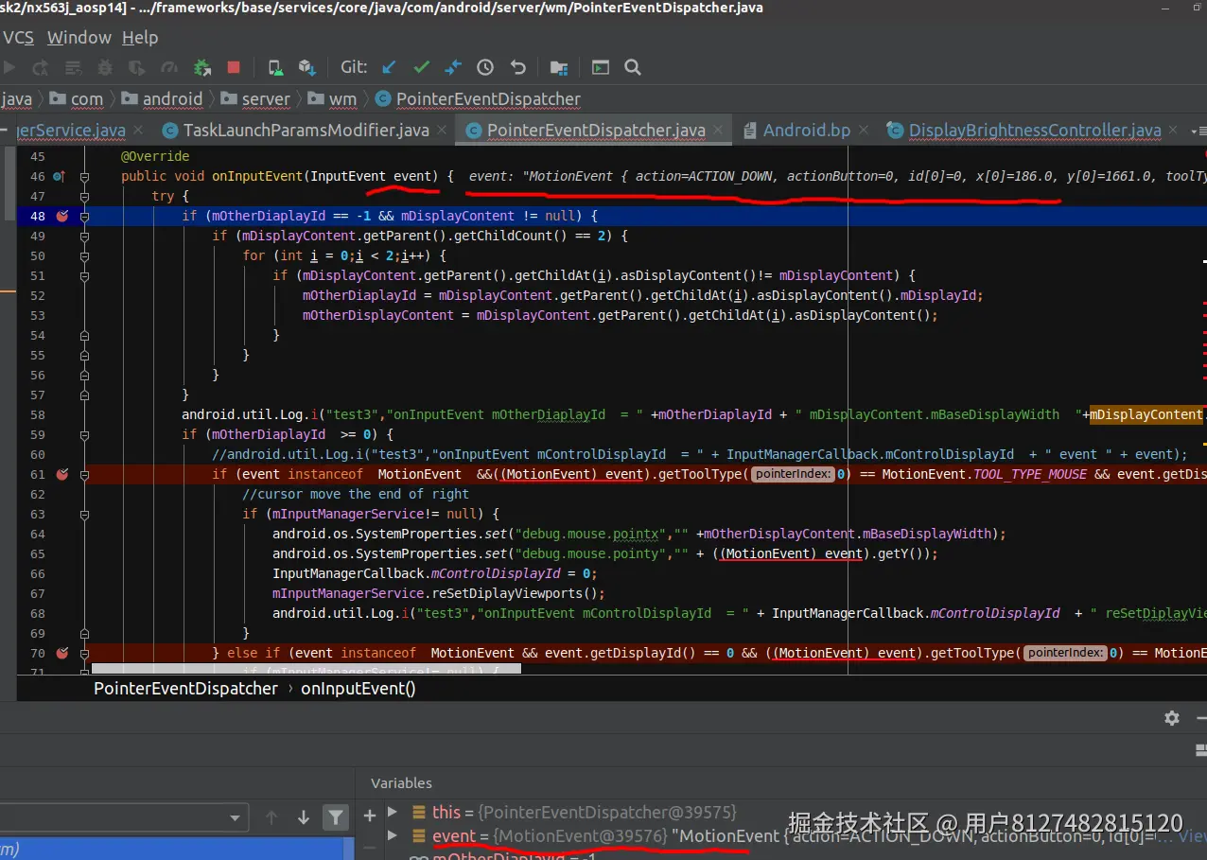Screen dimensions: 1207x860
Task: Close the Android.bp editor tab
Action: pos(866,131)
